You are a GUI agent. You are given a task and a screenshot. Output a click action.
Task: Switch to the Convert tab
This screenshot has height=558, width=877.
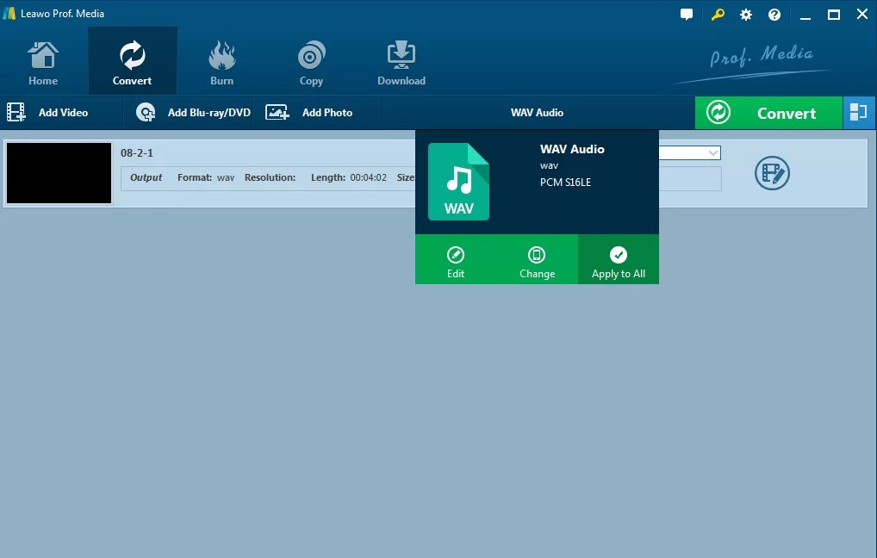132,59
